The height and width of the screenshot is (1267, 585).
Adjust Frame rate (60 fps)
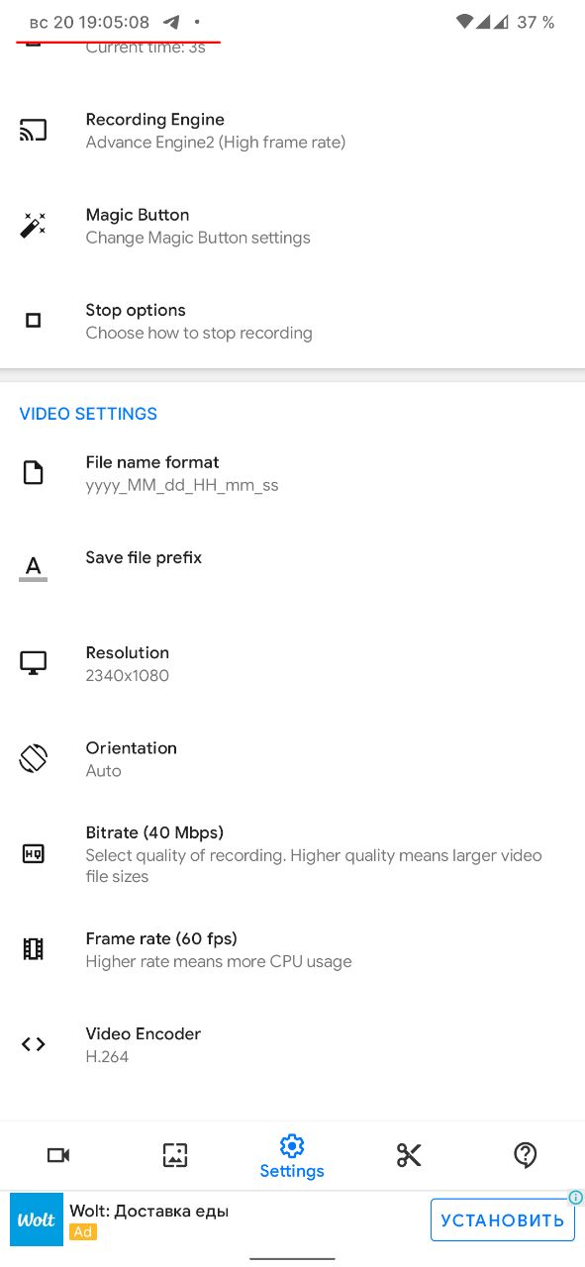292,949
